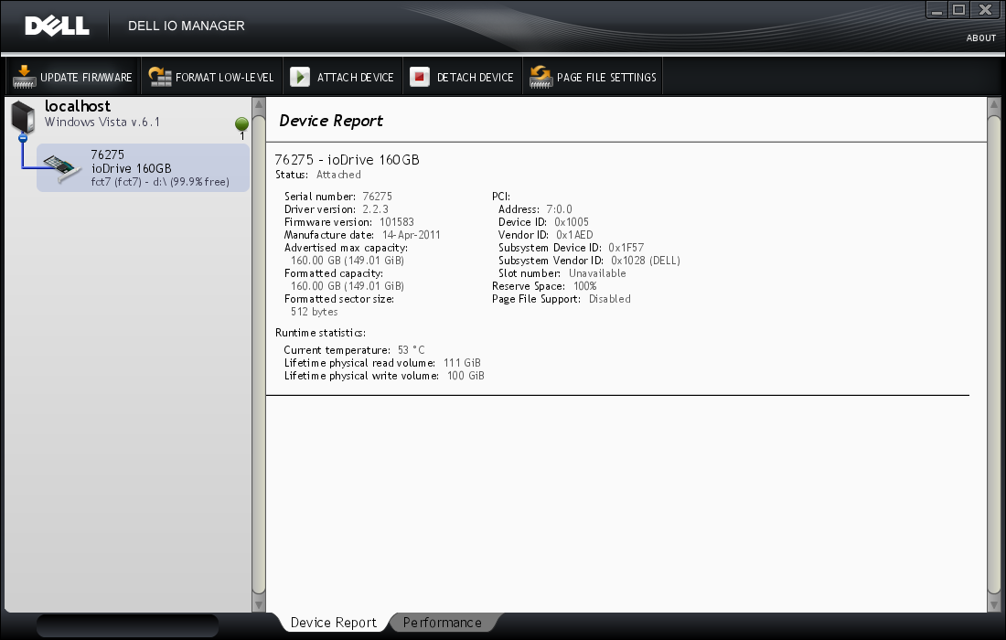1006x640 pixels.
Task: Click the Reserve Space 100% value
Action: (585, 286)
